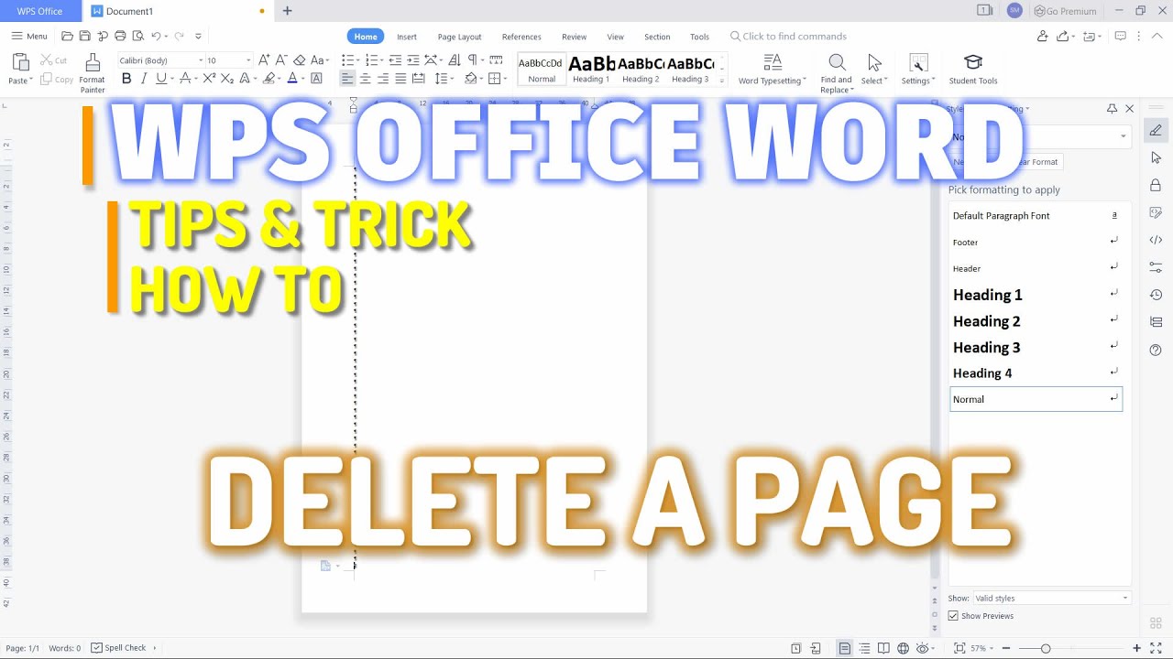1173x659 pixels.
Task: Switch to the Page Layout tab
Action: click(x=459, y=37)
